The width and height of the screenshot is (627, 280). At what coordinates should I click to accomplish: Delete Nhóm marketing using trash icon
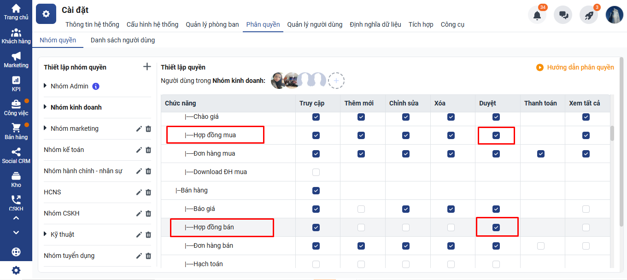coord(148,128)
